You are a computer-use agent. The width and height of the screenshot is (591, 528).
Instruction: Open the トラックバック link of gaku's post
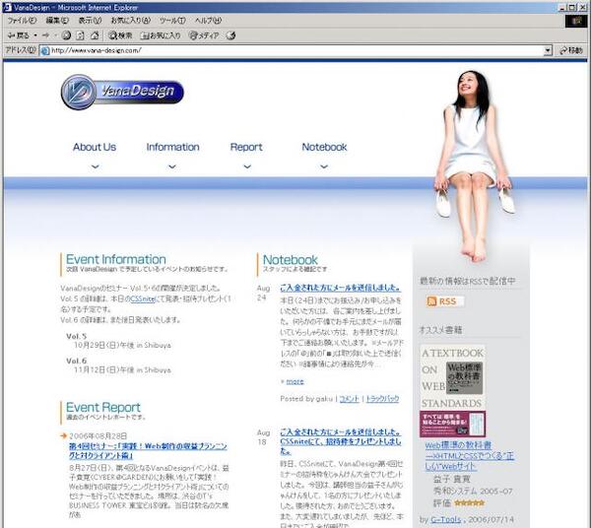(x=382, y=399)
